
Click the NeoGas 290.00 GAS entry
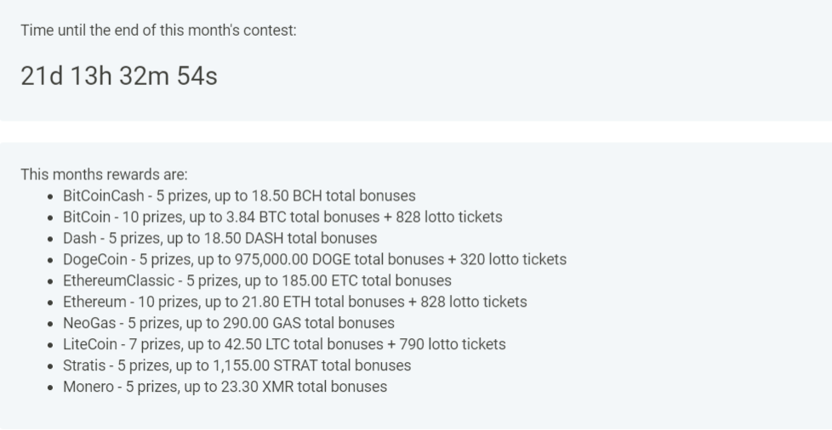point(229,323)
